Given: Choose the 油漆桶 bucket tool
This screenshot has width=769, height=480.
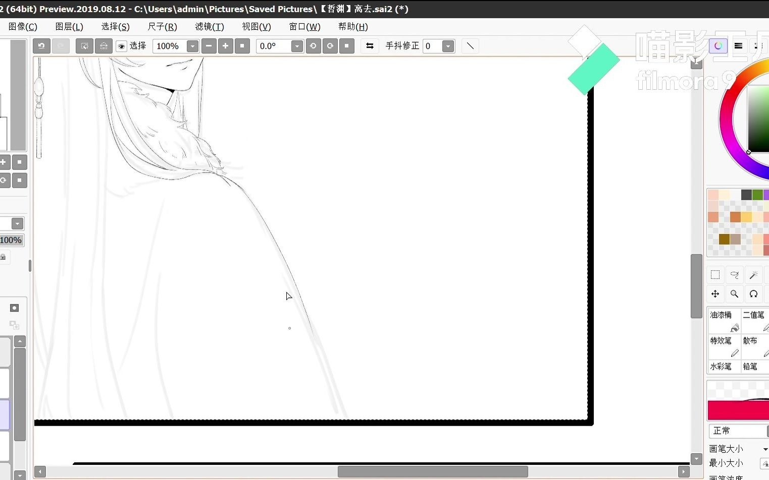Looking at the screenshot, I should 724,321.
